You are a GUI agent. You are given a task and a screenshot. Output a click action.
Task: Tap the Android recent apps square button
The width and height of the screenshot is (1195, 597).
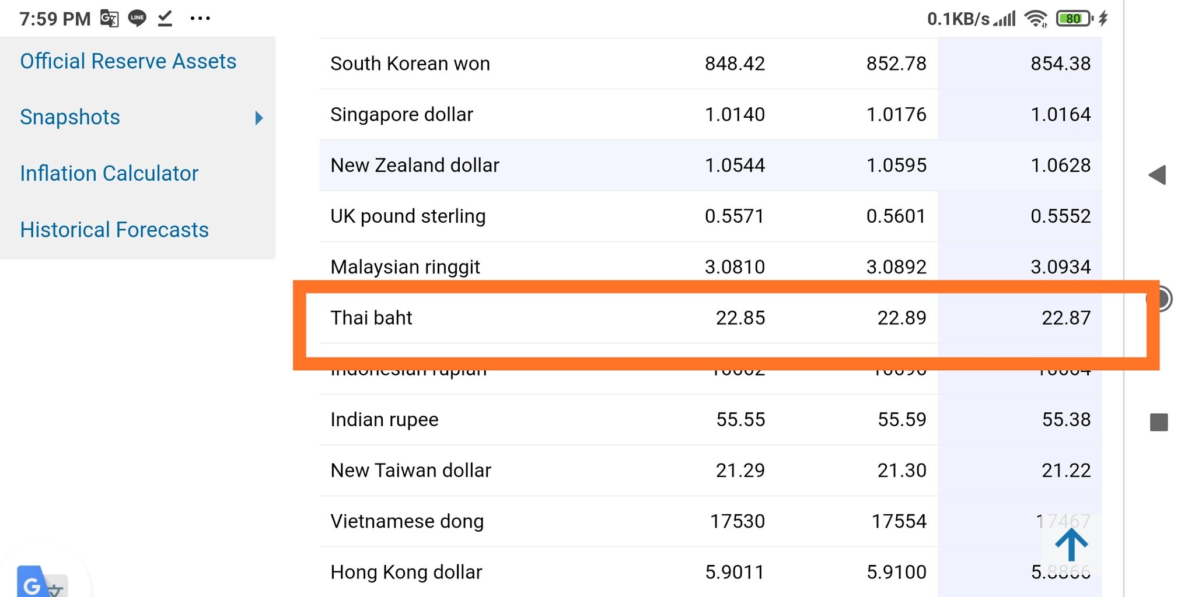point(1159,422)
